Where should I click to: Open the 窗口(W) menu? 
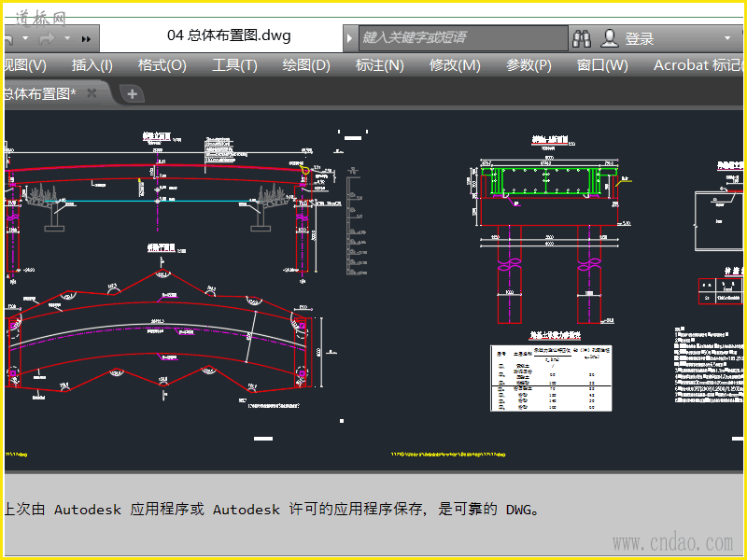point(602,65)
